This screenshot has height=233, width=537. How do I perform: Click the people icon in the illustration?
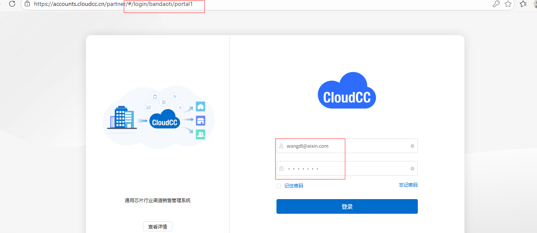pos(201,134)
